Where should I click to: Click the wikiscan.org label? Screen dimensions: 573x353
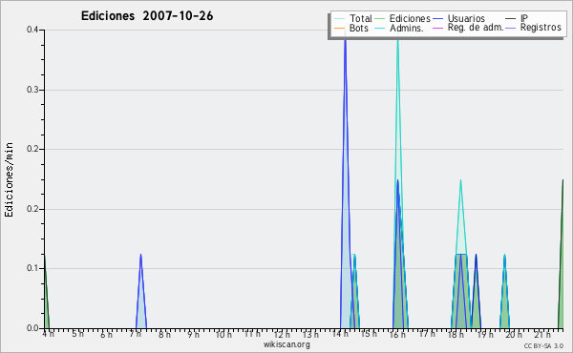click(286, 344)
